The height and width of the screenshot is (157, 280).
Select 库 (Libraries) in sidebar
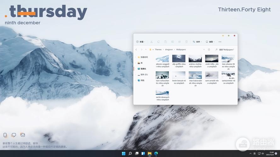[x=140, y=63]
